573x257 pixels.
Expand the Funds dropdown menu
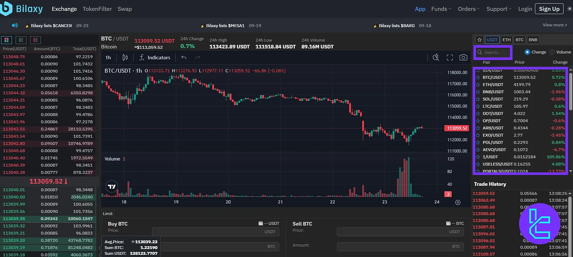pyautogui.click(x=441, y=9)
